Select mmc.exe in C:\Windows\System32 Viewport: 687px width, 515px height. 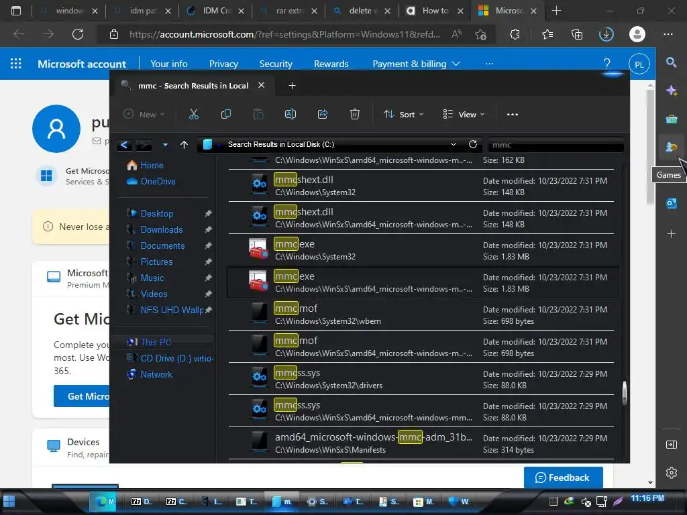421,250
